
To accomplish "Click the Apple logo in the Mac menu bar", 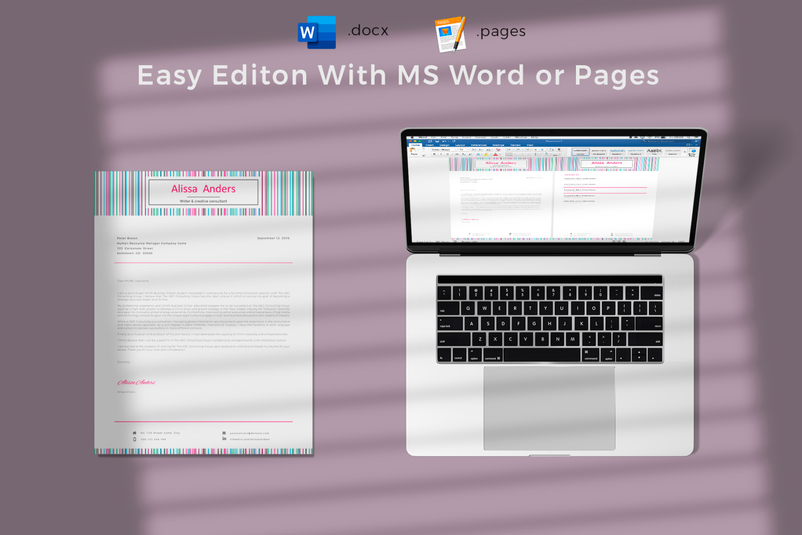I will (412, 137).
